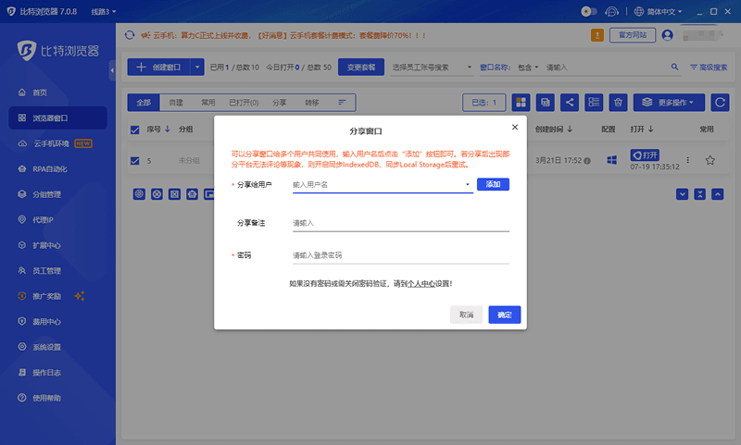Click the refresh icon in the announcement bar
Viewport: 741px width, 445px height.
[130, 35]
